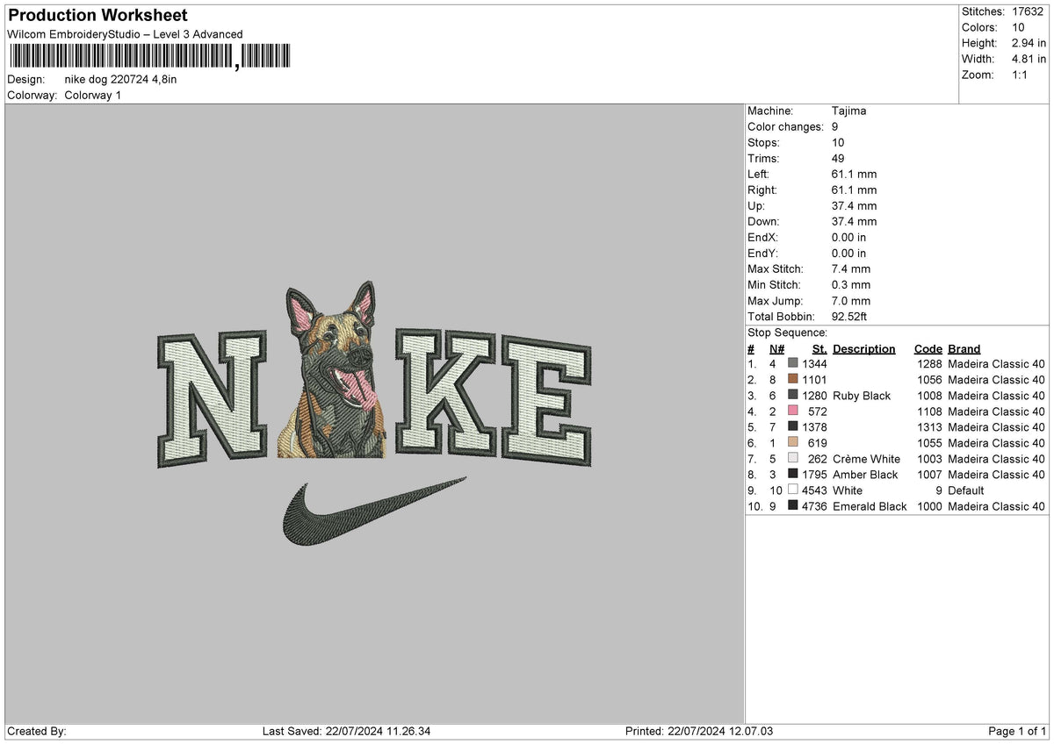Screen dimensions: 1054x744
Task: Click the 'St.' column header
Action: 819,348
